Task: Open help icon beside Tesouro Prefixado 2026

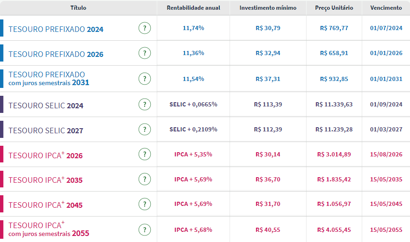Action: 145,53
